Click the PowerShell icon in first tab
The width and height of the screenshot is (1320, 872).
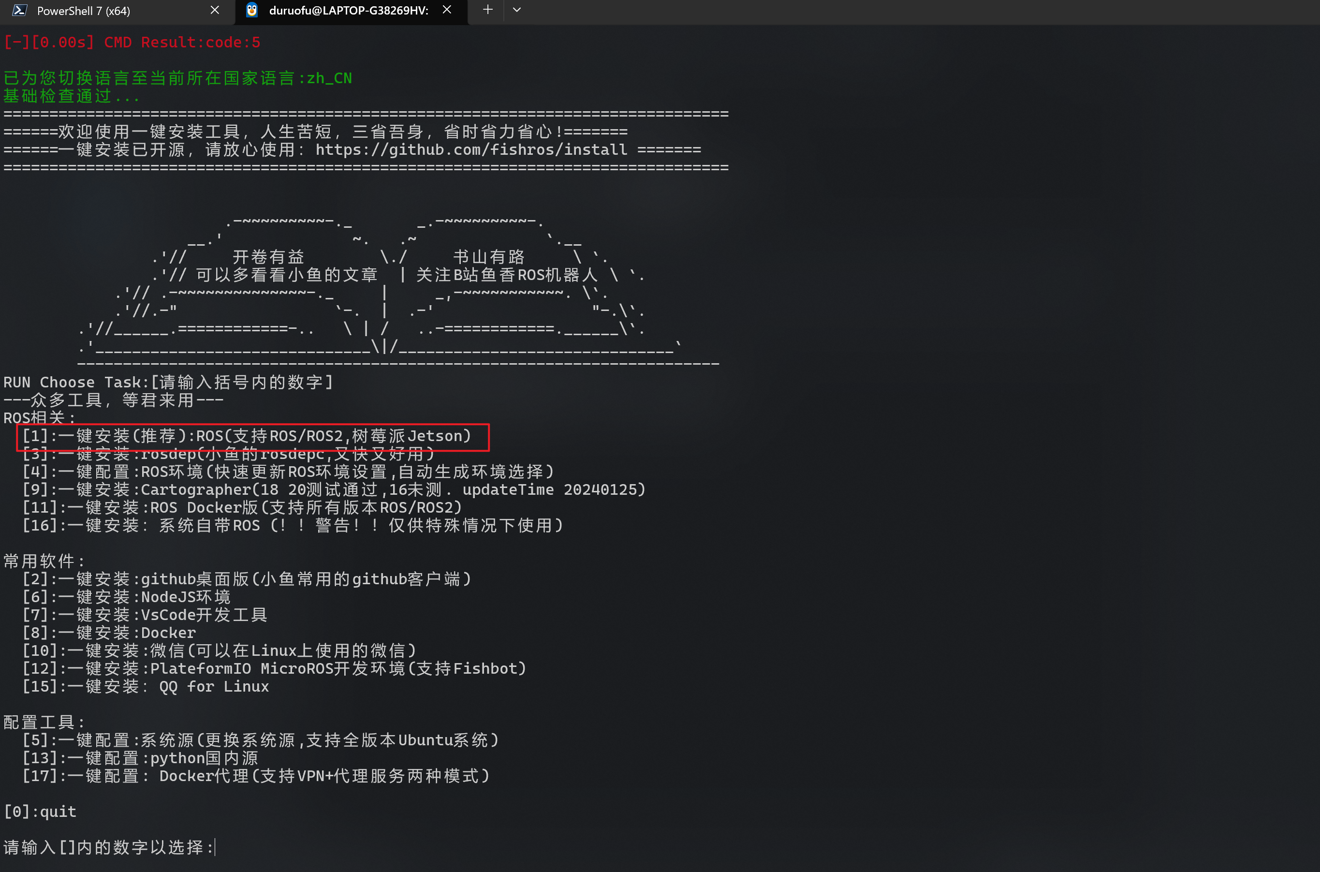pyautogui.click(x=20, y=11)
